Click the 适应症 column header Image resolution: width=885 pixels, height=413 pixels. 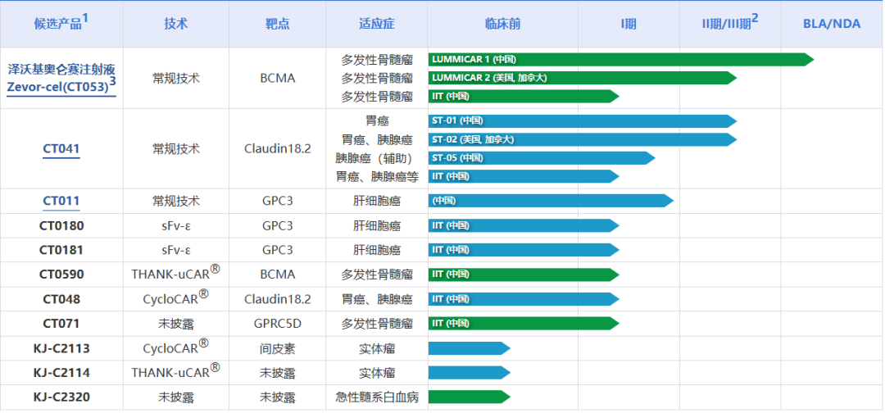pyautogui.click(x=376, y=24)
